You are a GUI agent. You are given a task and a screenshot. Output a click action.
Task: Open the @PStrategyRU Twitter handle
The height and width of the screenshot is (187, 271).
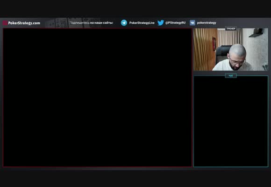(x=175, y=22)
